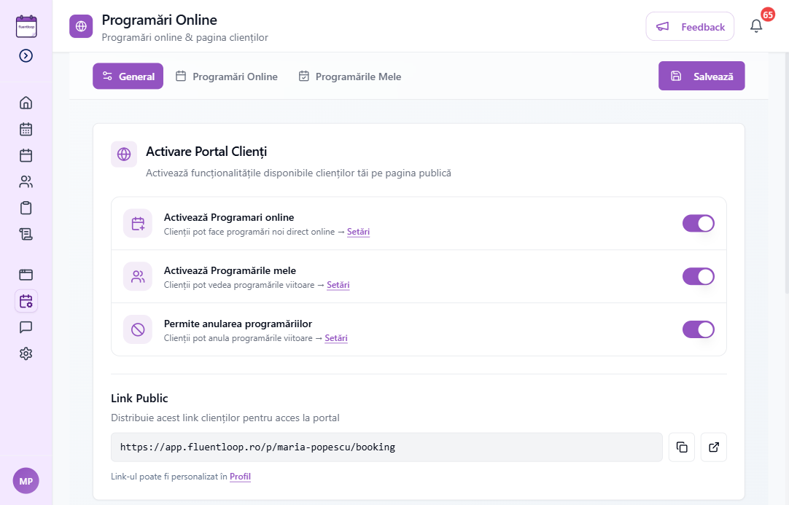The width and height of the screenshot is (789, 505).
Task: Open the clipboard icon in the sidebar
Action: tap(26, 208)
